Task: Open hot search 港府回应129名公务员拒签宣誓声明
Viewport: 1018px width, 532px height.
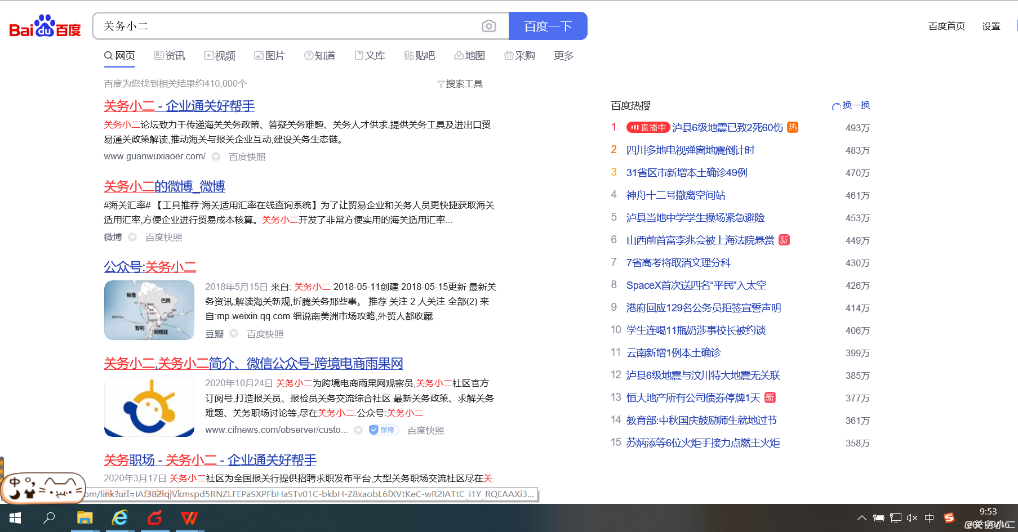Action: pos(704,308)
